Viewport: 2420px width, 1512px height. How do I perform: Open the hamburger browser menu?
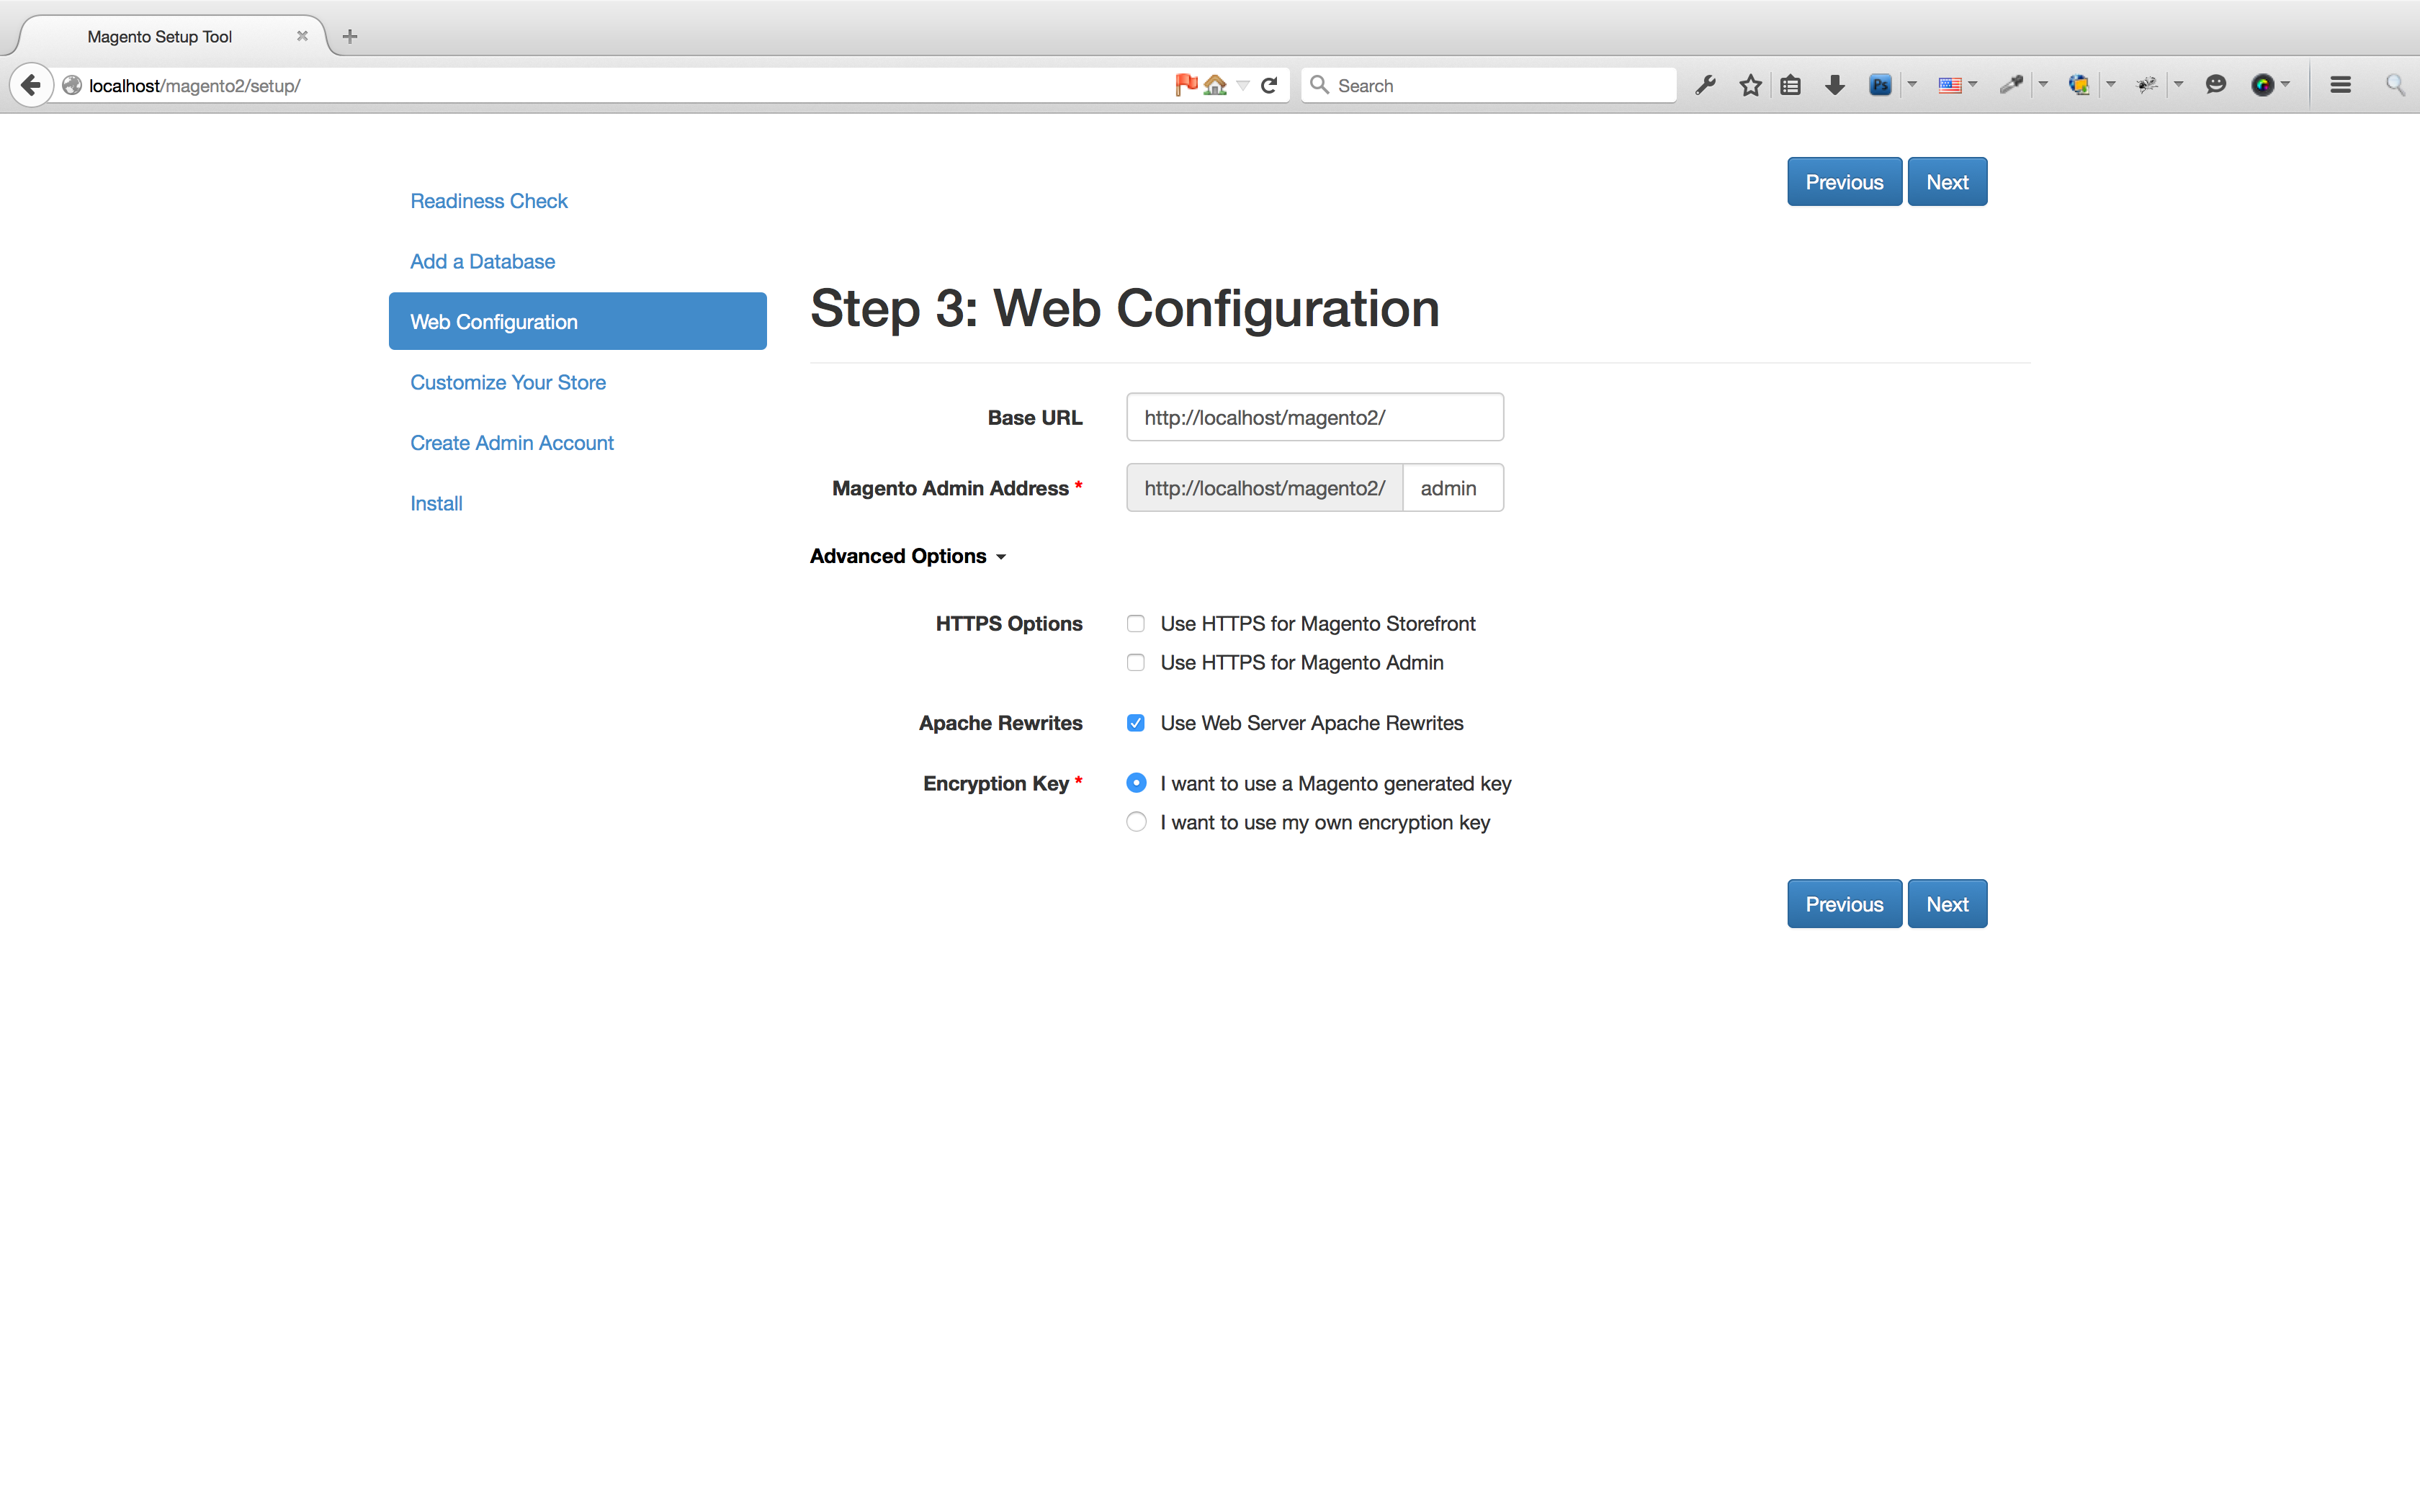pos(2340,85)
